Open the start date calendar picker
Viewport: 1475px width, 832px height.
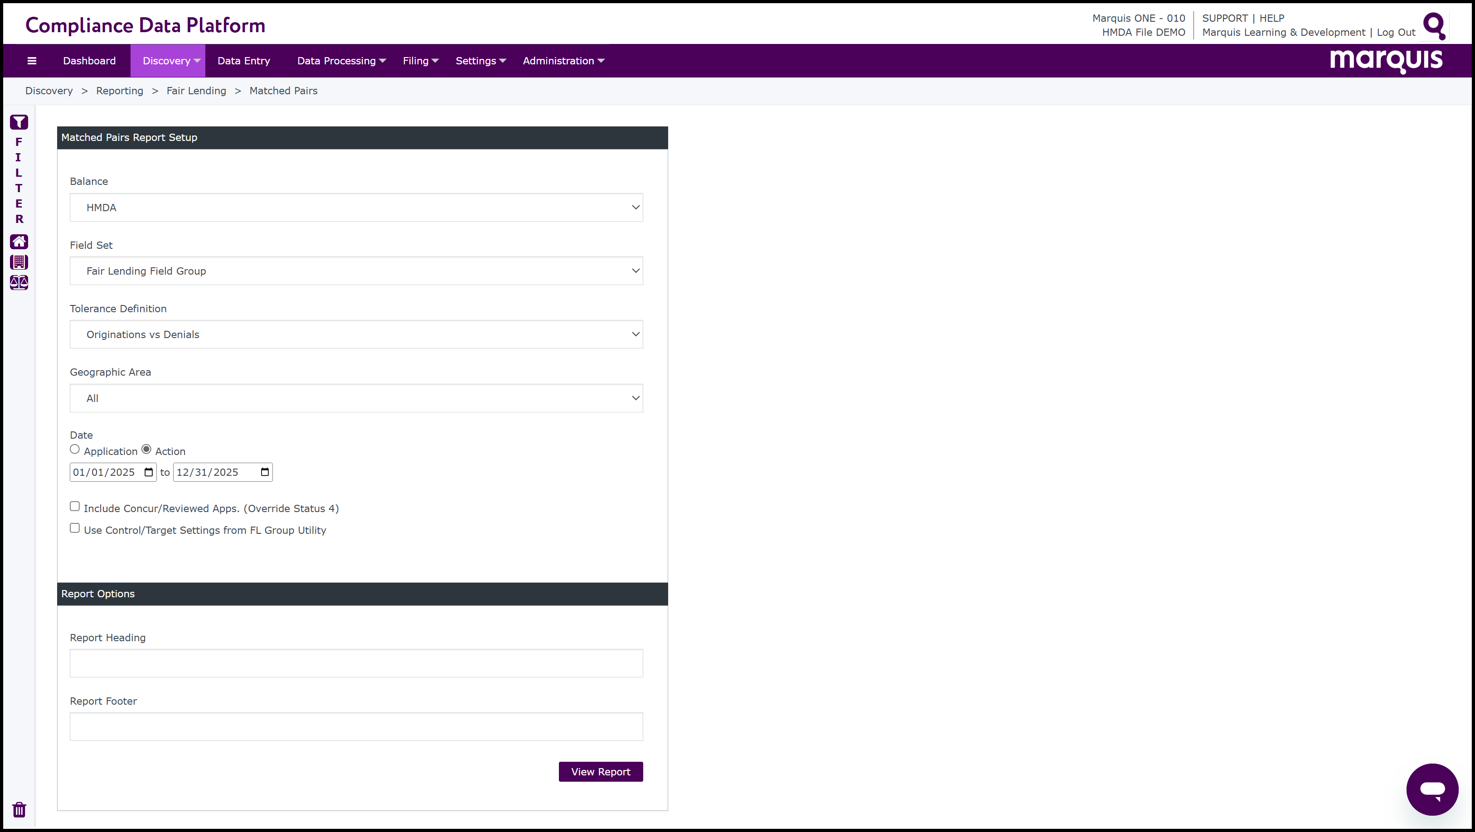(149, 472)
